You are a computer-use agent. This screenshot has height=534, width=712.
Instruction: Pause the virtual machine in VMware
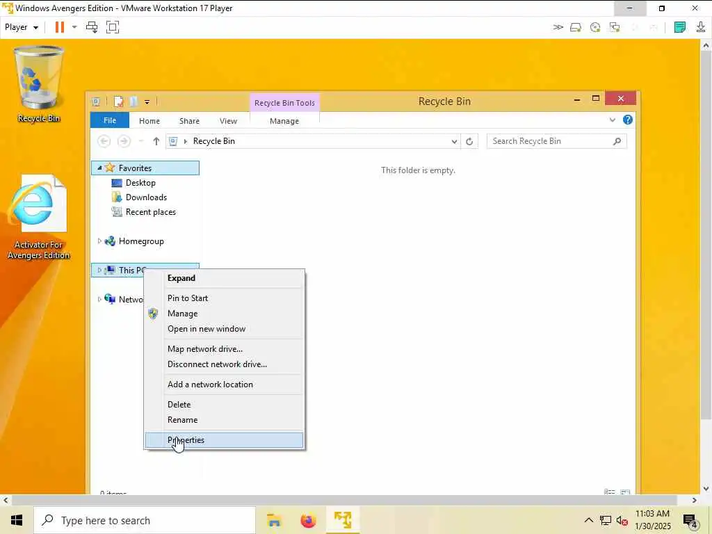60,27
